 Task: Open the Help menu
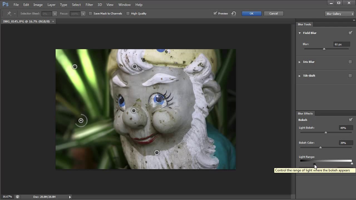(x=139, y=5)
